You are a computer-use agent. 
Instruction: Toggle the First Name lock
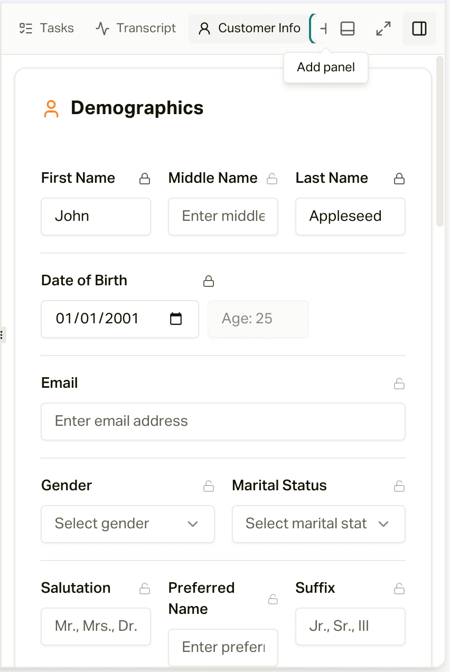tap(144, 179)
